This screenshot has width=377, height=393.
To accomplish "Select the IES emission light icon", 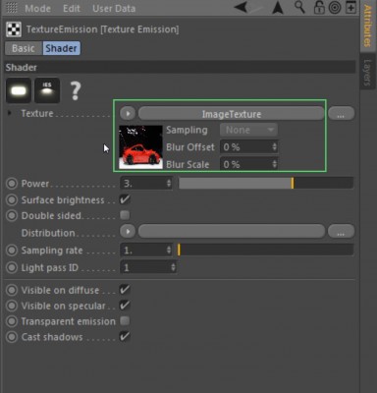I will (x=47, y=90).
